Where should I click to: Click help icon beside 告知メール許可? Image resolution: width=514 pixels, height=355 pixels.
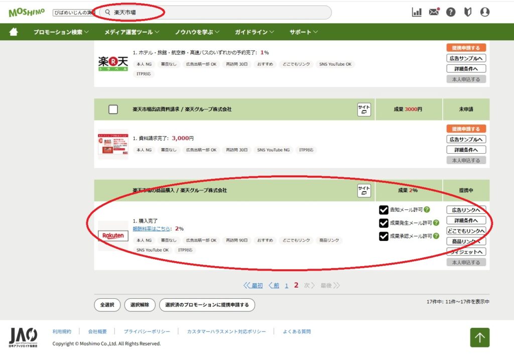(x=427, y=209)
